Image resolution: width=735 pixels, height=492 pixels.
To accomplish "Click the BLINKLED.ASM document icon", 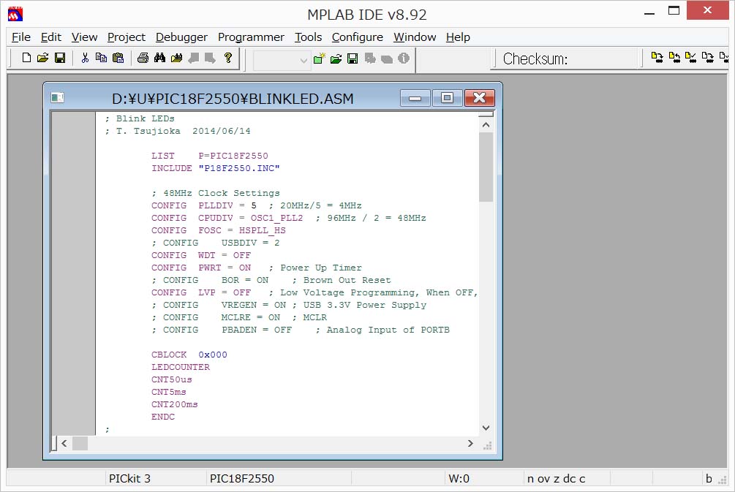I will (x=57, y=97).
